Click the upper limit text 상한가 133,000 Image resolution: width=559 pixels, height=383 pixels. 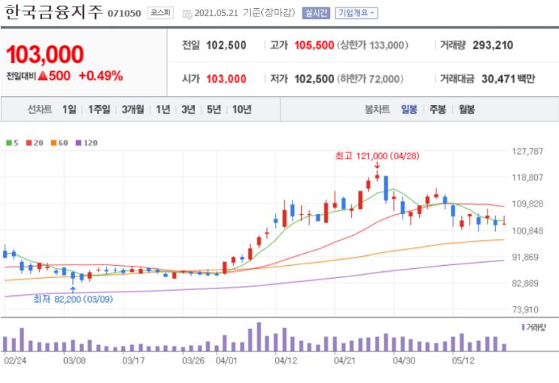point(372,45)
